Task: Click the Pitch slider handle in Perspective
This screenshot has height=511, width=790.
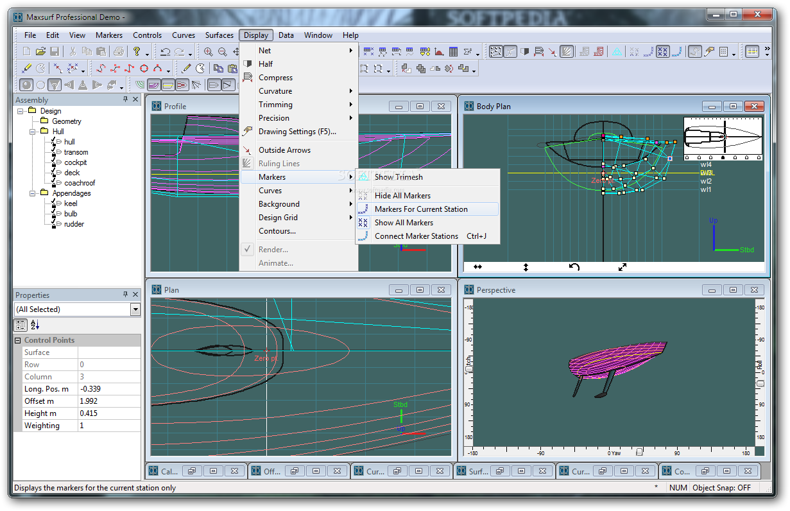Action: pyautogui.click(x=468, y=368)
